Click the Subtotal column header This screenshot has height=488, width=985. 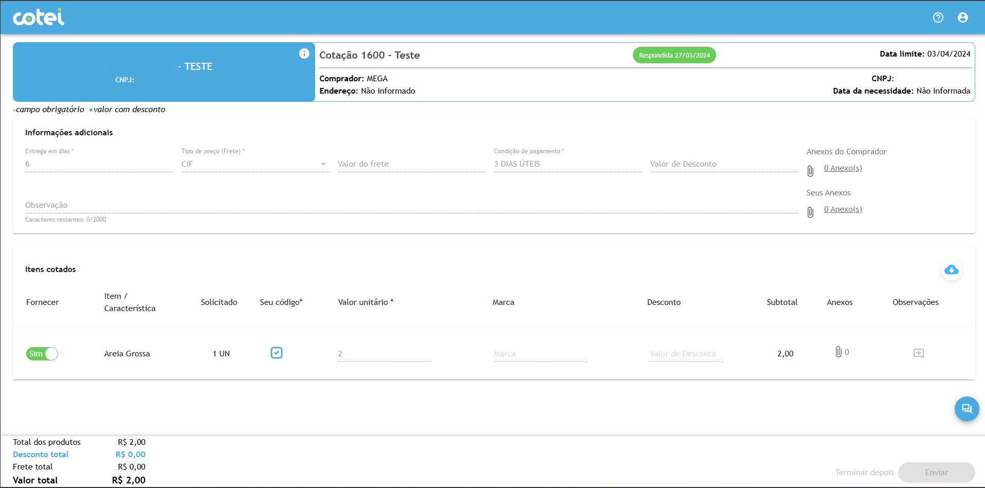pos(782,302)
